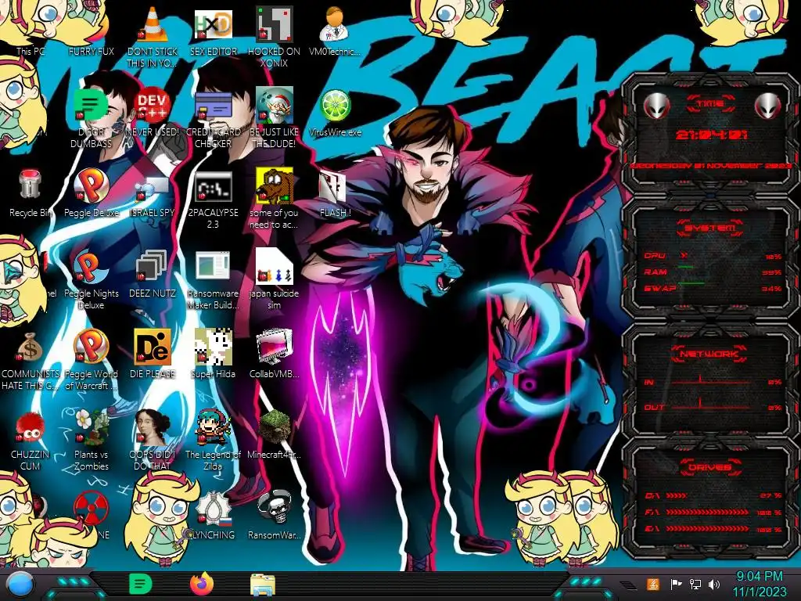801x601 pixels.
Task: Open the HxD hex editor shortcut
Action: (213, 24)
